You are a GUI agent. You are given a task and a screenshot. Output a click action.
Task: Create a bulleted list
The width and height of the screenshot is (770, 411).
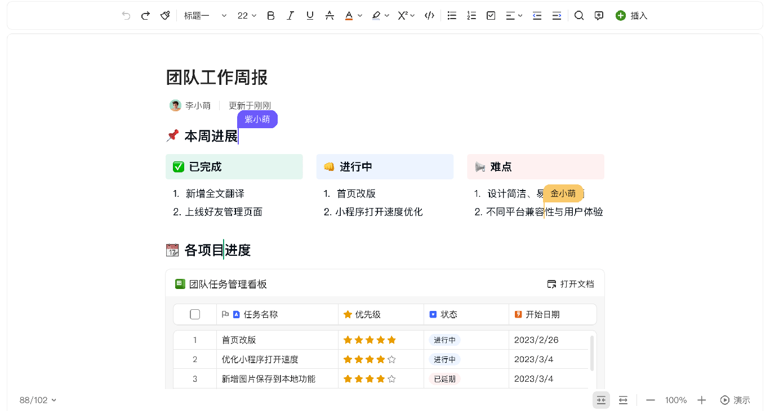point(452,16)
